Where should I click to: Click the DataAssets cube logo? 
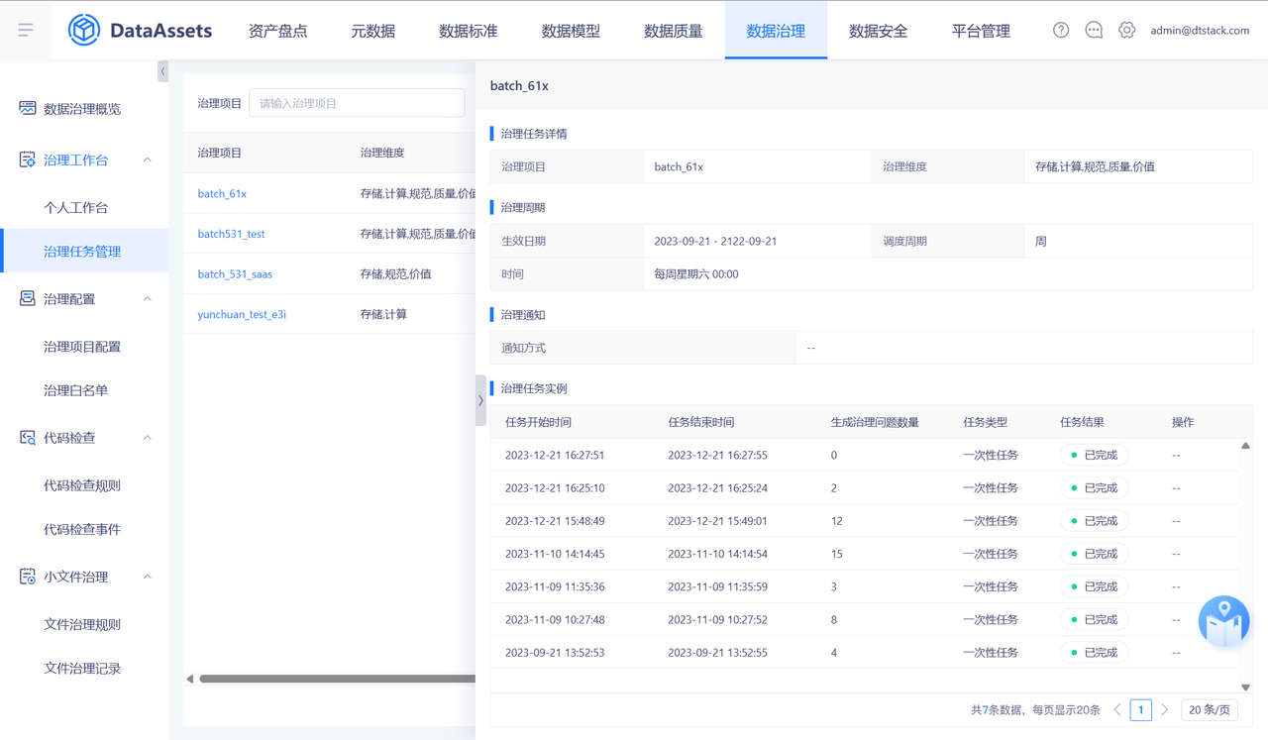pyautogui.click(x=84, y=30)
